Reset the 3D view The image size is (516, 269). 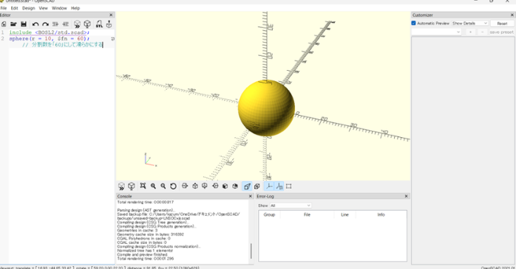173,186
